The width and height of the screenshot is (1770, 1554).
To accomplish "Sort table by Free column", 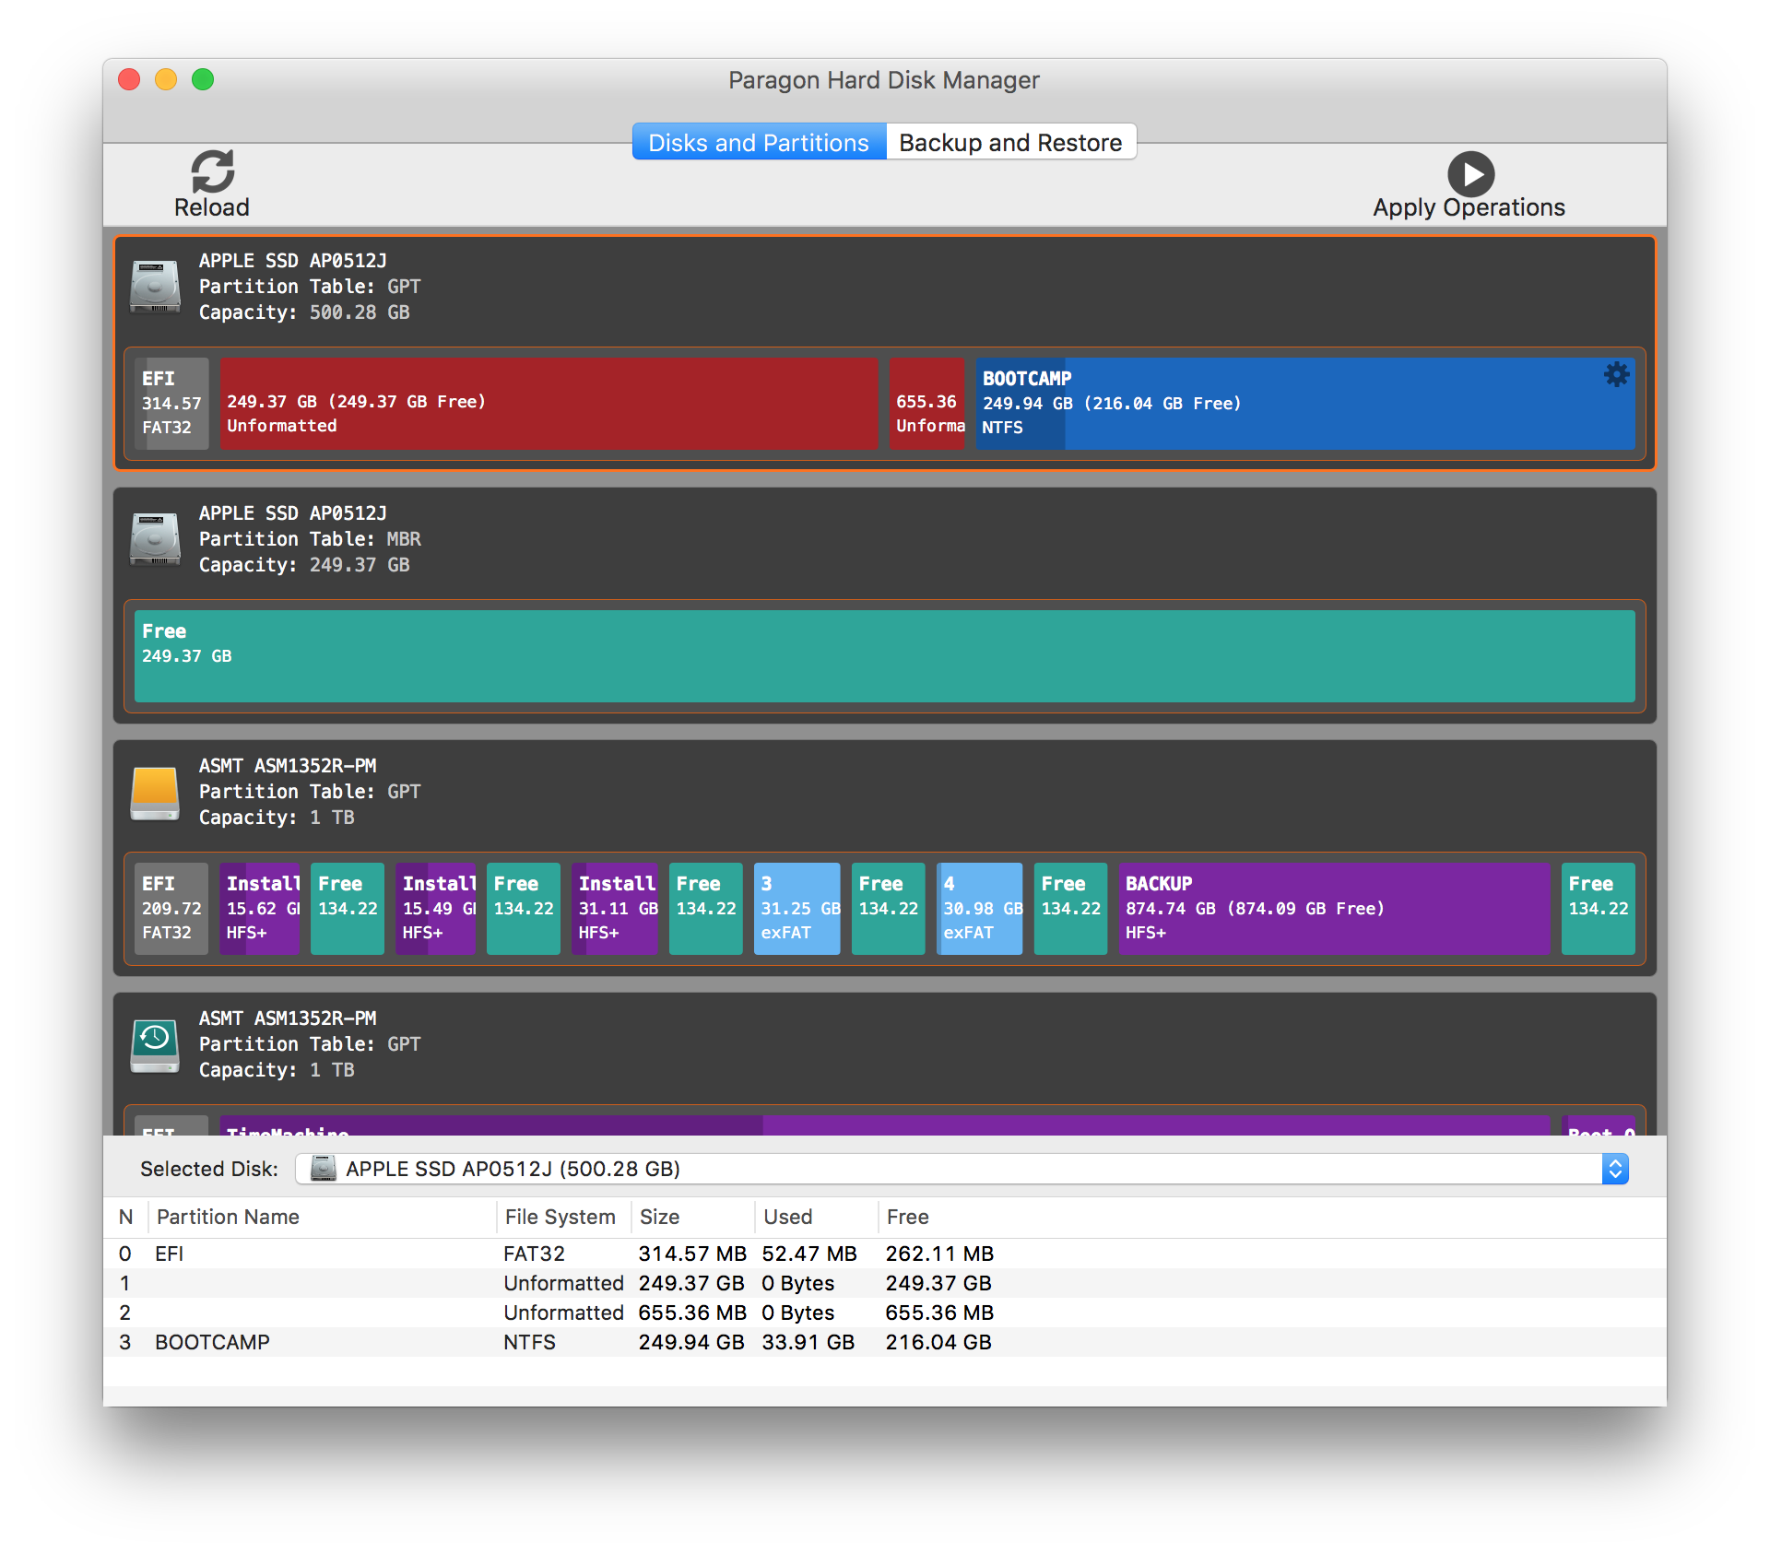I will [1272, 1217].
